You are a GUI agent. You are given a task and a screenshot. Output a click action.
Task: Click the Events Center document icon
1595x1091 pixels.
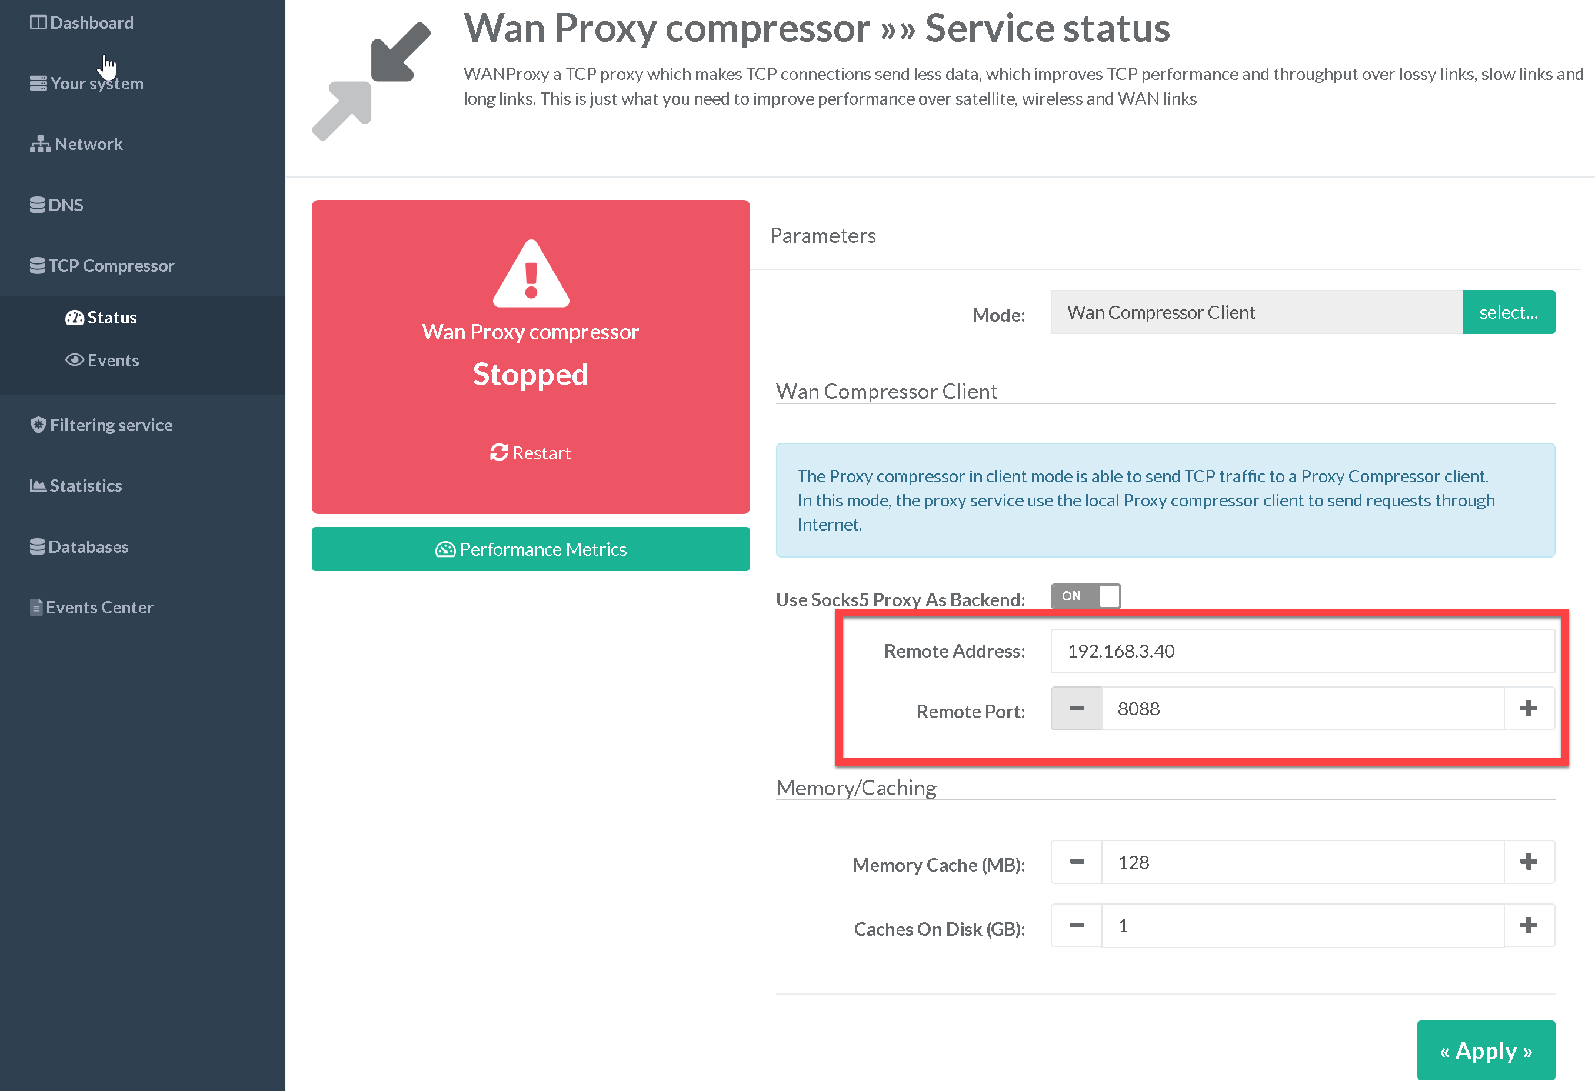coord(36,607)
